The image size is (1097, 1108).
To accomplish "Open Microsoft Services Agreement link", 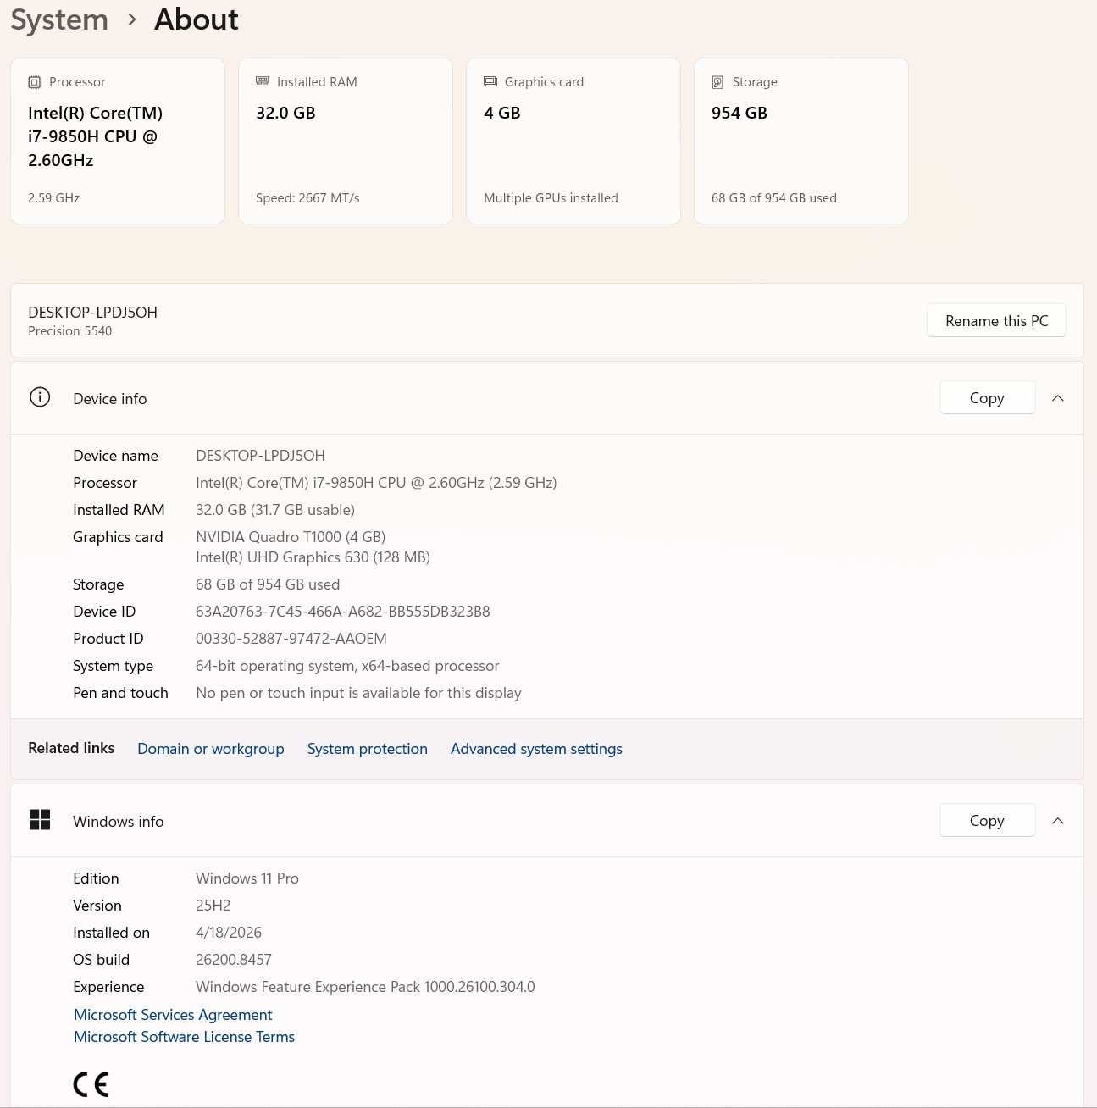I will click(x=173, y=1015).
